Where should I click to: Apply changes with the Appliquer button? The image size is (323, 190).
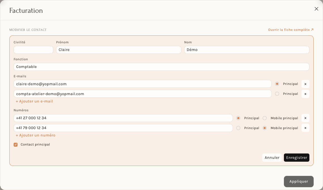[x=299, y=181]
